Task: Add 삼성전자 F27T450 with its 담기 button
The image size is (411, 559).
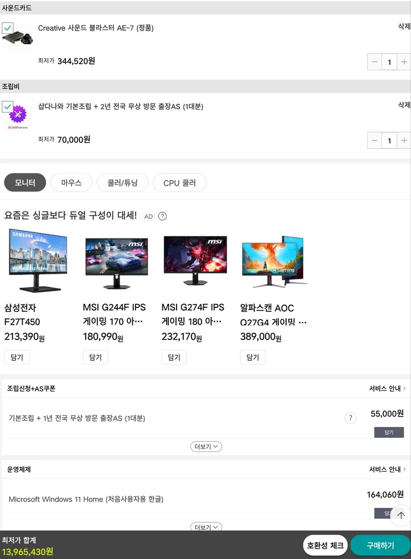Action: (x=17, y=357)
